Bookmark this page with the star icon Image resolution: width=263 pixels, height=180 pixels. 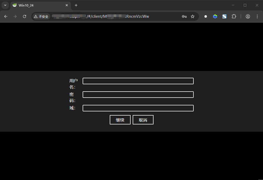coord(193,16)
